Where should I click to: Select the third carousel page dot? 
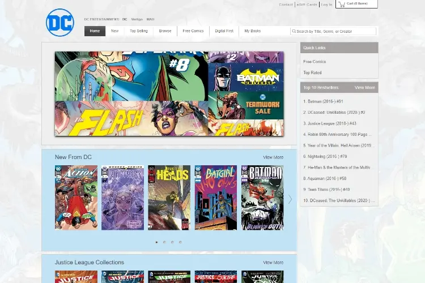pyautogui.click(x=172, y=242)
